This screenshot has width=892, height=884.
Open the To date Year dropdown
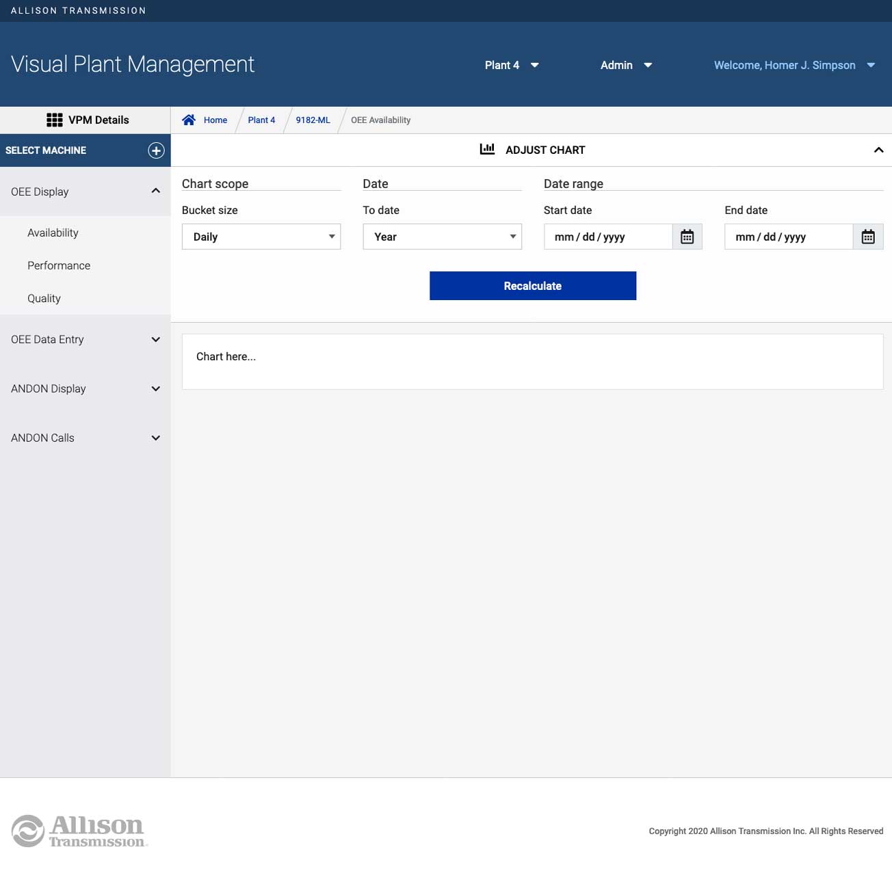pyautogui.click(x=442, y=237)
